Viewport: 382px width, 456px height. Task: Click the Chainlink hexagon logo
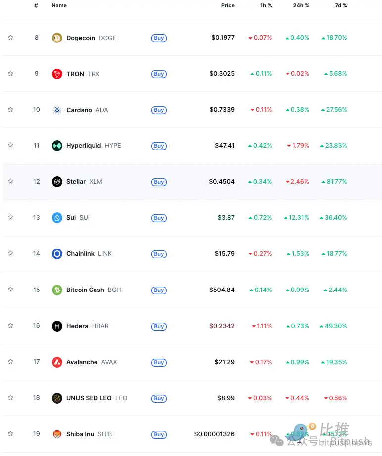click(x=57, y=254)
